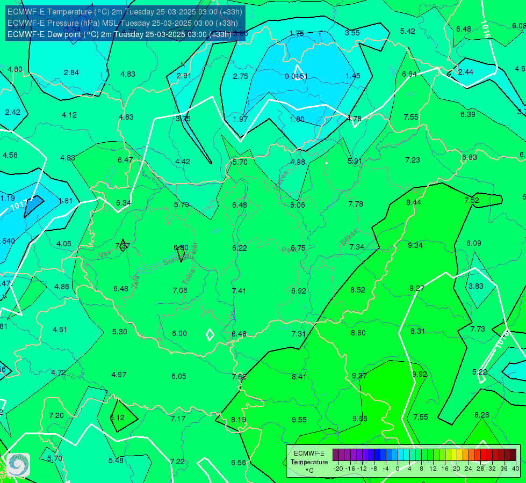526x483 pixels.
Task: Click the 6.05 temperature value
Action: [x=179, y=376]
